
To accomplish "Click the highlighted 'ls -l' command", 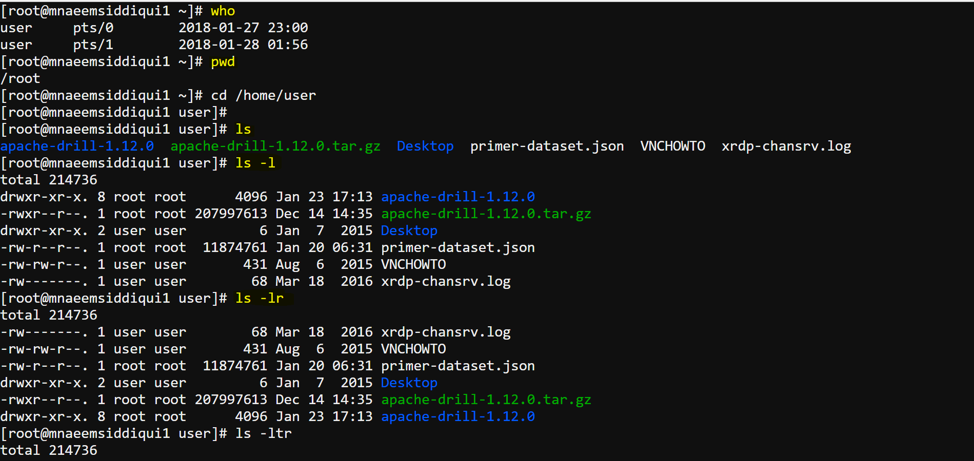I will (x=255, y=163).
